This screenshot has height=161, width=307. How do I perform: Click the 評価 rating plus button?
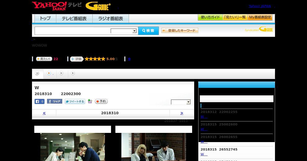point(77,59)
